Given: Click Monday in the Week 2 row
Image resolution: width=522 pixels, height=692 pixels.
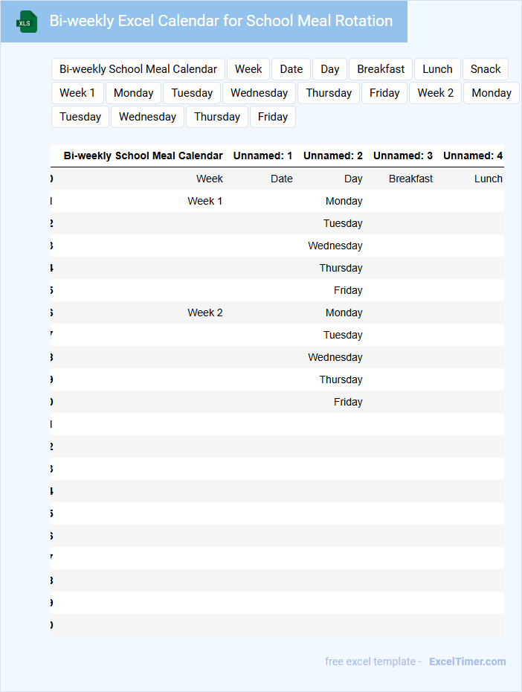Looking at the screenshot, I should [x=344, y=313].
